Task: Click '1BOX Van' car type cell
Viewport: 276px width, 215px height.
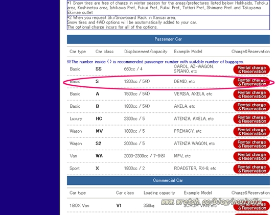Action: pos(79,205)
